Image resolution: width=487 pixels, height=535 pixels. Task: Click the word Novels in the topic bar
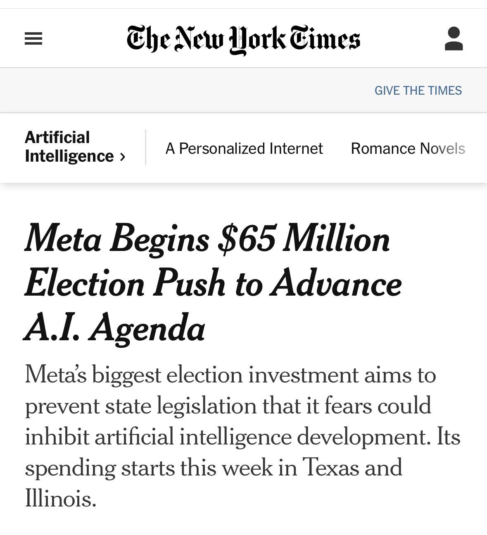[442, 148]
